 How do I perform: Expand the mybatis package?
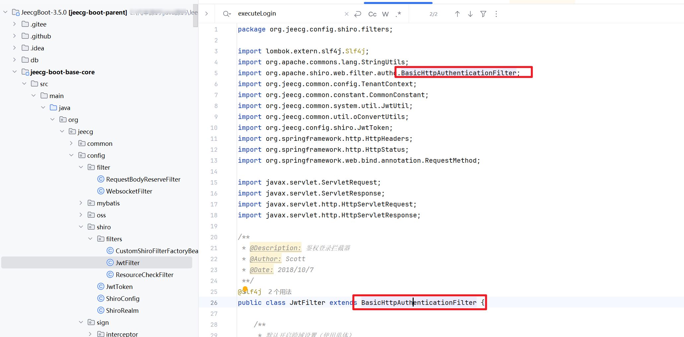[81, 203]
